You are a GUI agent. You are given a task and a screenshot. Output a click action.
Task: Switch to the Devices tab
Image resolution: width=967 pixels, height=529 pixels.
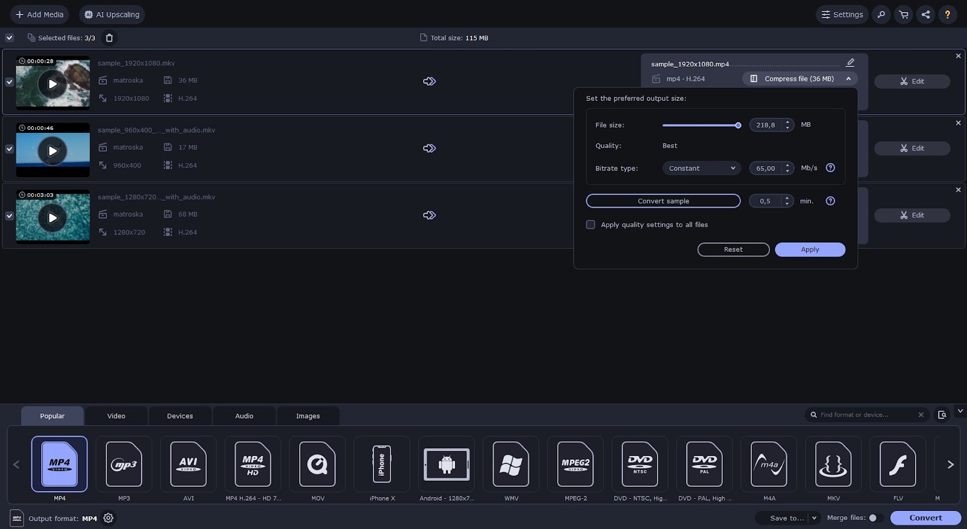tap(179, 416)
